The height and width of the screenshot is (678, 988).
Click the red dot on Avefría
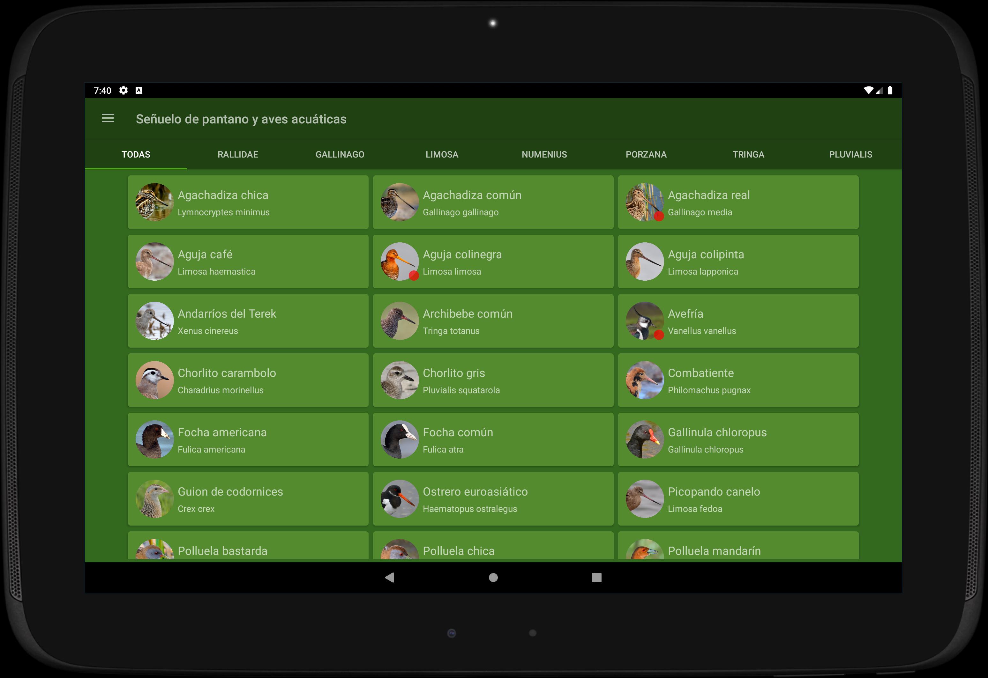coord(659,335)
